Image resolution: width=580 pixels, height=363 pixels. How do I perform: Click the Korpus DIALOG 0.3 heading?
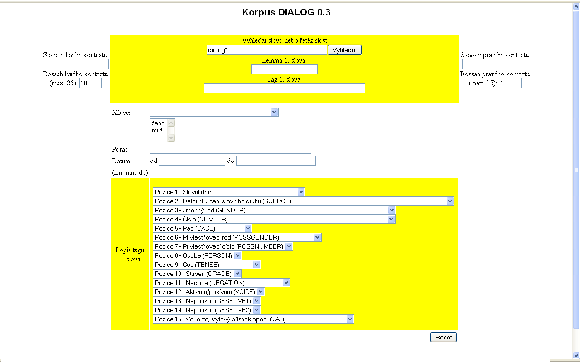pyautogui.click(x=286, y=12)
